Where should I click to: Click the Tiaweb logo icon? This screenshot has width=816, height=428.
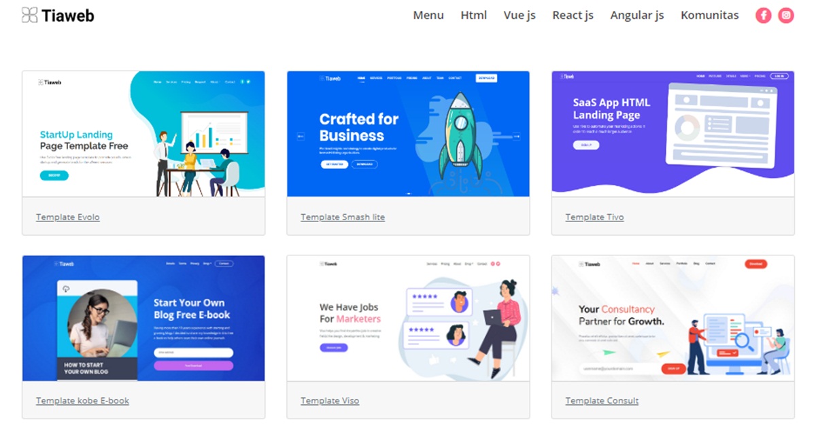pos(29,15)
